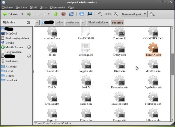The image size is (175, 127).
Task: Open the Computer icon in toolbar
Action: pos(90,14)
